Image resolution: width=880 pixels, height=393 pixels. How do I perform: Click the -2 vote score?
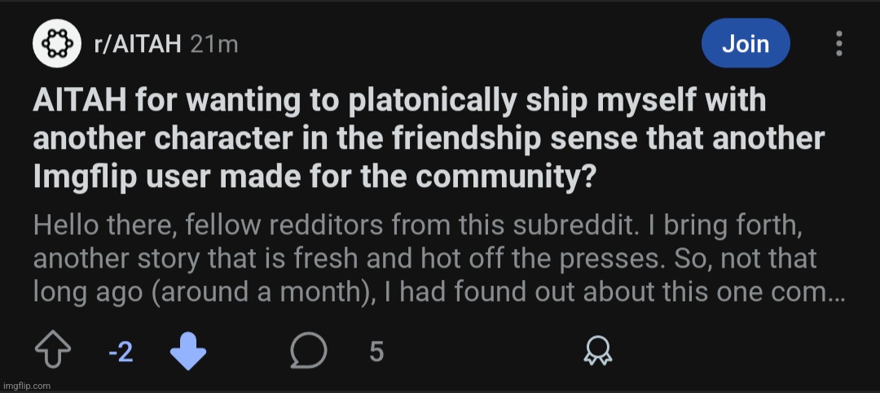click(x=120, y=352)
